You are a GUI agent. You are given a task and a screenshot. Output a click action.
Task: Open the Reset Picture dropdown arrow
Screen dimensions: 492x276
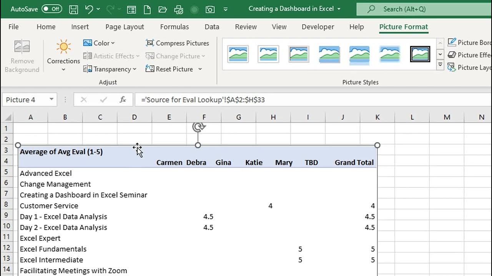coord(200,69)
